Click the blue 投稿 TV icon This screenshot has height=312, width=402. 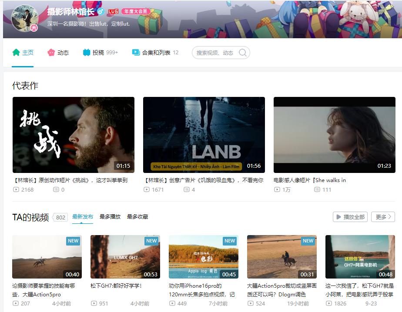click(x=87, y=53)
